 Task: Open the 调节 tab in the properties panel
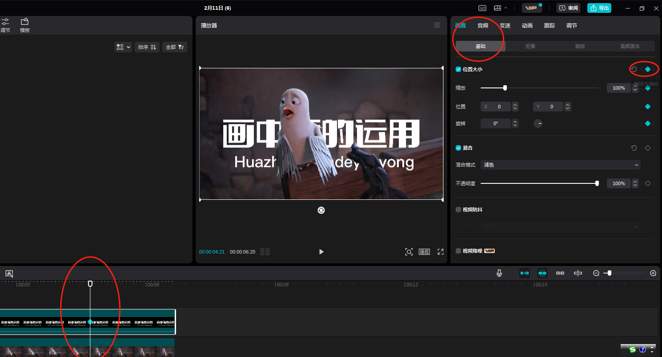point(572,26)
